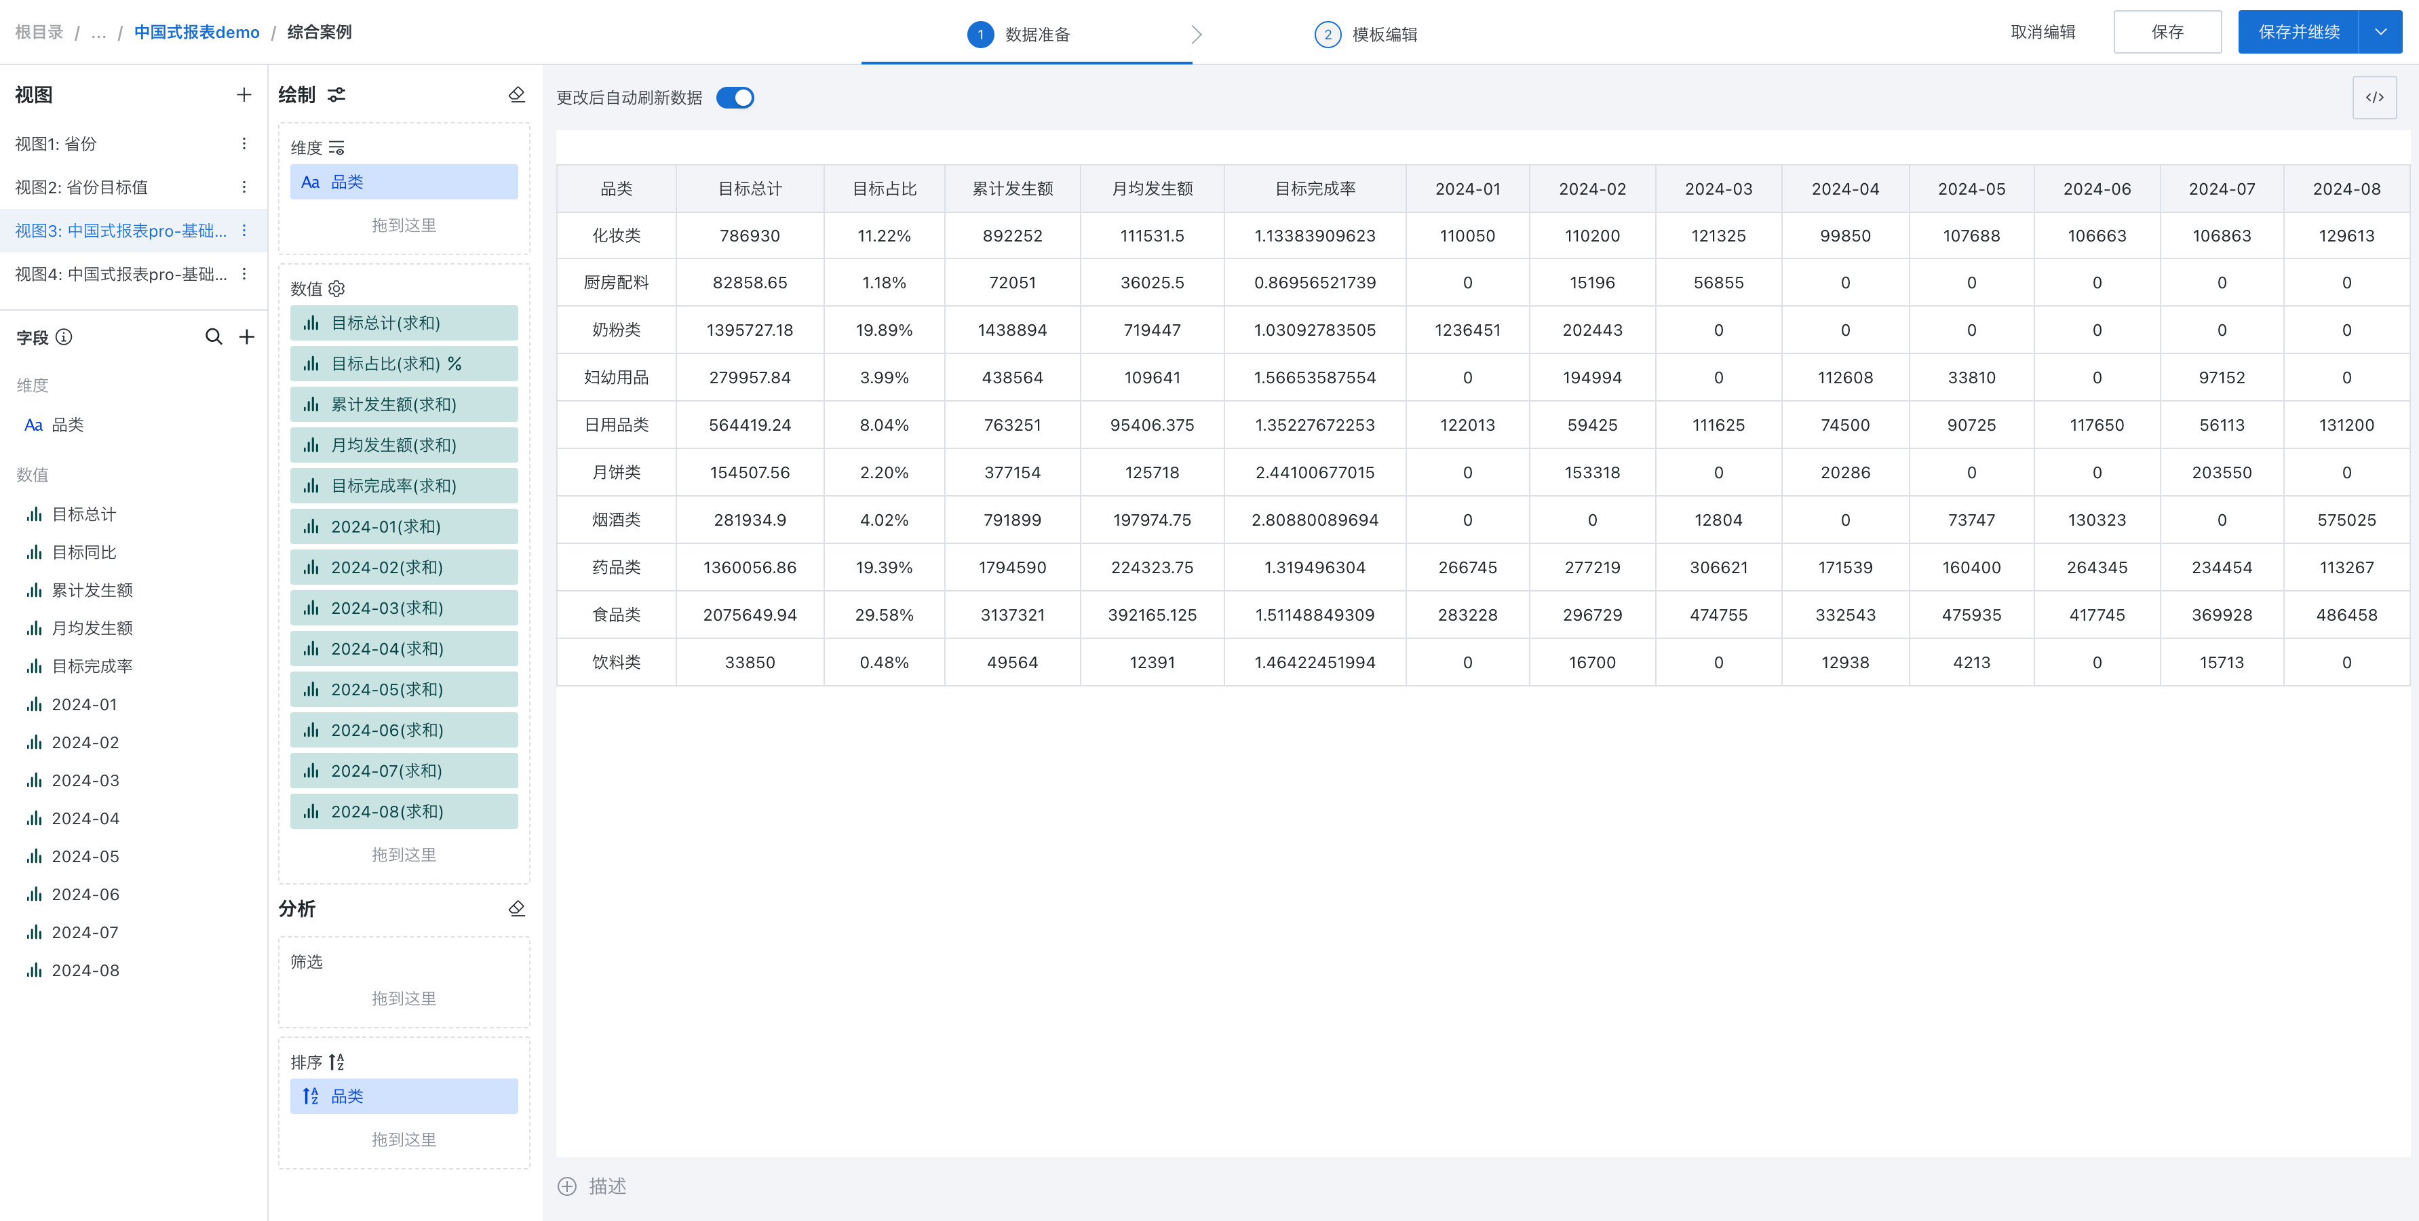Click the cell 1395727.18 in 奶粉类 row

click(x=750, y=330)
